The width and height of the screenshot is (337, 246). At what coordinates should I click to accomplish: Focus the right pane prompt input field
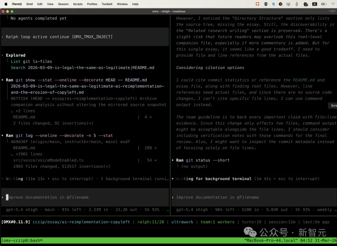[254, 197]
